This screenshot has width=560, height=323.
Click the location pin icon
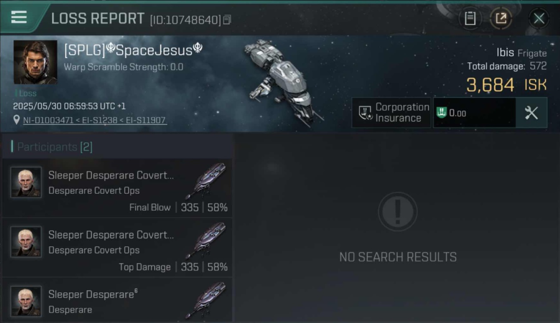[x=16, y=120]
